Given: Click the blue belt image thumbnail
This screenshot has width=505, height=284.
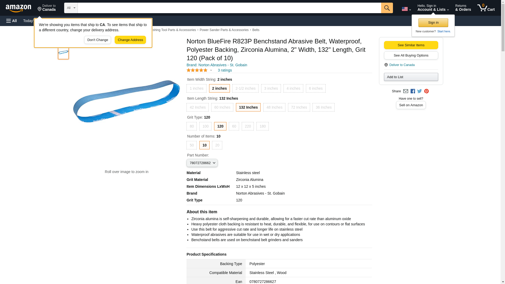Looking at the screenshot, I should point(63,53).
